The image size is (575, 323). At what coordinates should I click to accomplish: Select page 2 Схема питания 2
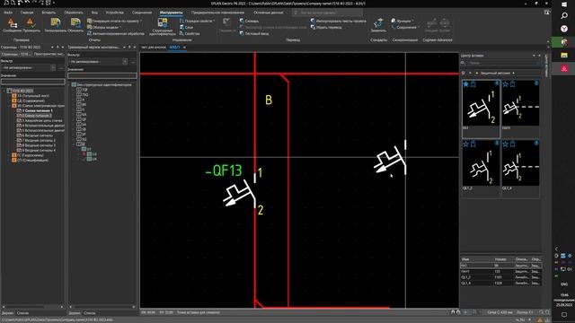(34, 116)
